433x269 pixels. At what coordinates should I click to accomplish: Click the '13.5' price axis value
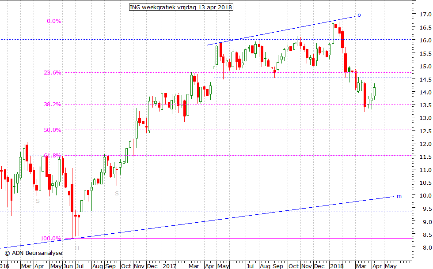pos(425,105)
